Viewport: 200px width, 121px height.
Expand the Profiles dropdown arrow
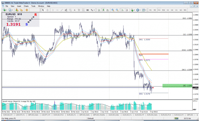tap(12, 10)
